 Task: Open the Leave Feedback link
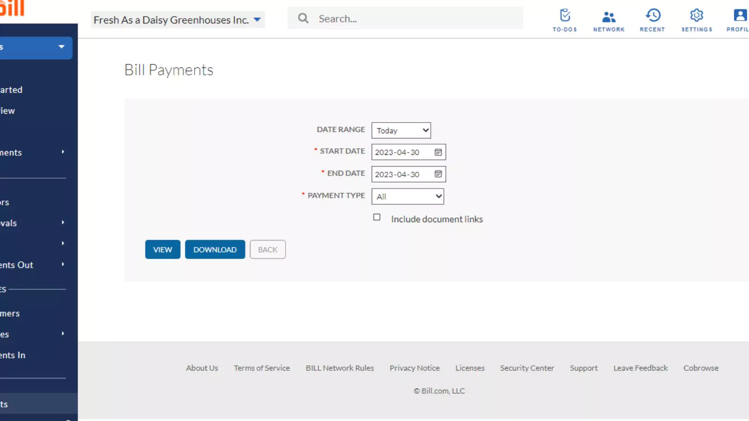click(641, 368)
